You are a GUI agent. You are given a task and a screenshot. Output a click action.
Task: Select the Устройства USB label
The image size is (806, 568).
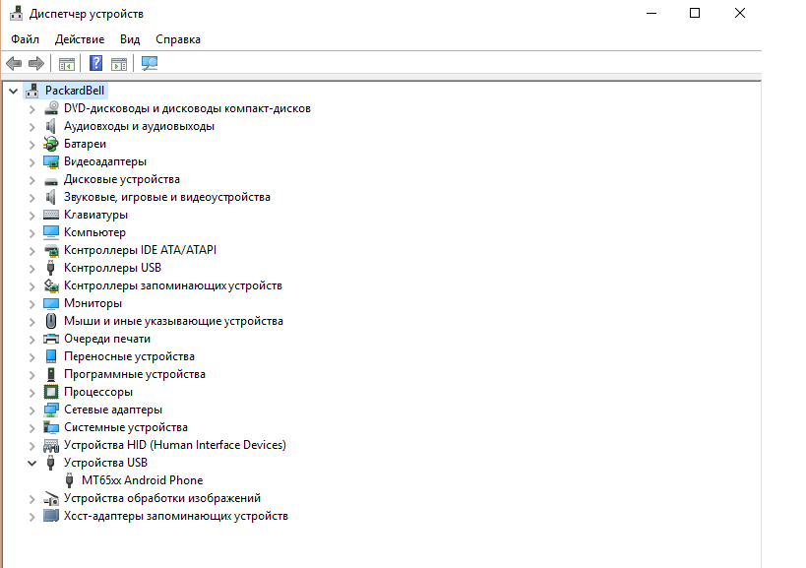tap(105, 463)
